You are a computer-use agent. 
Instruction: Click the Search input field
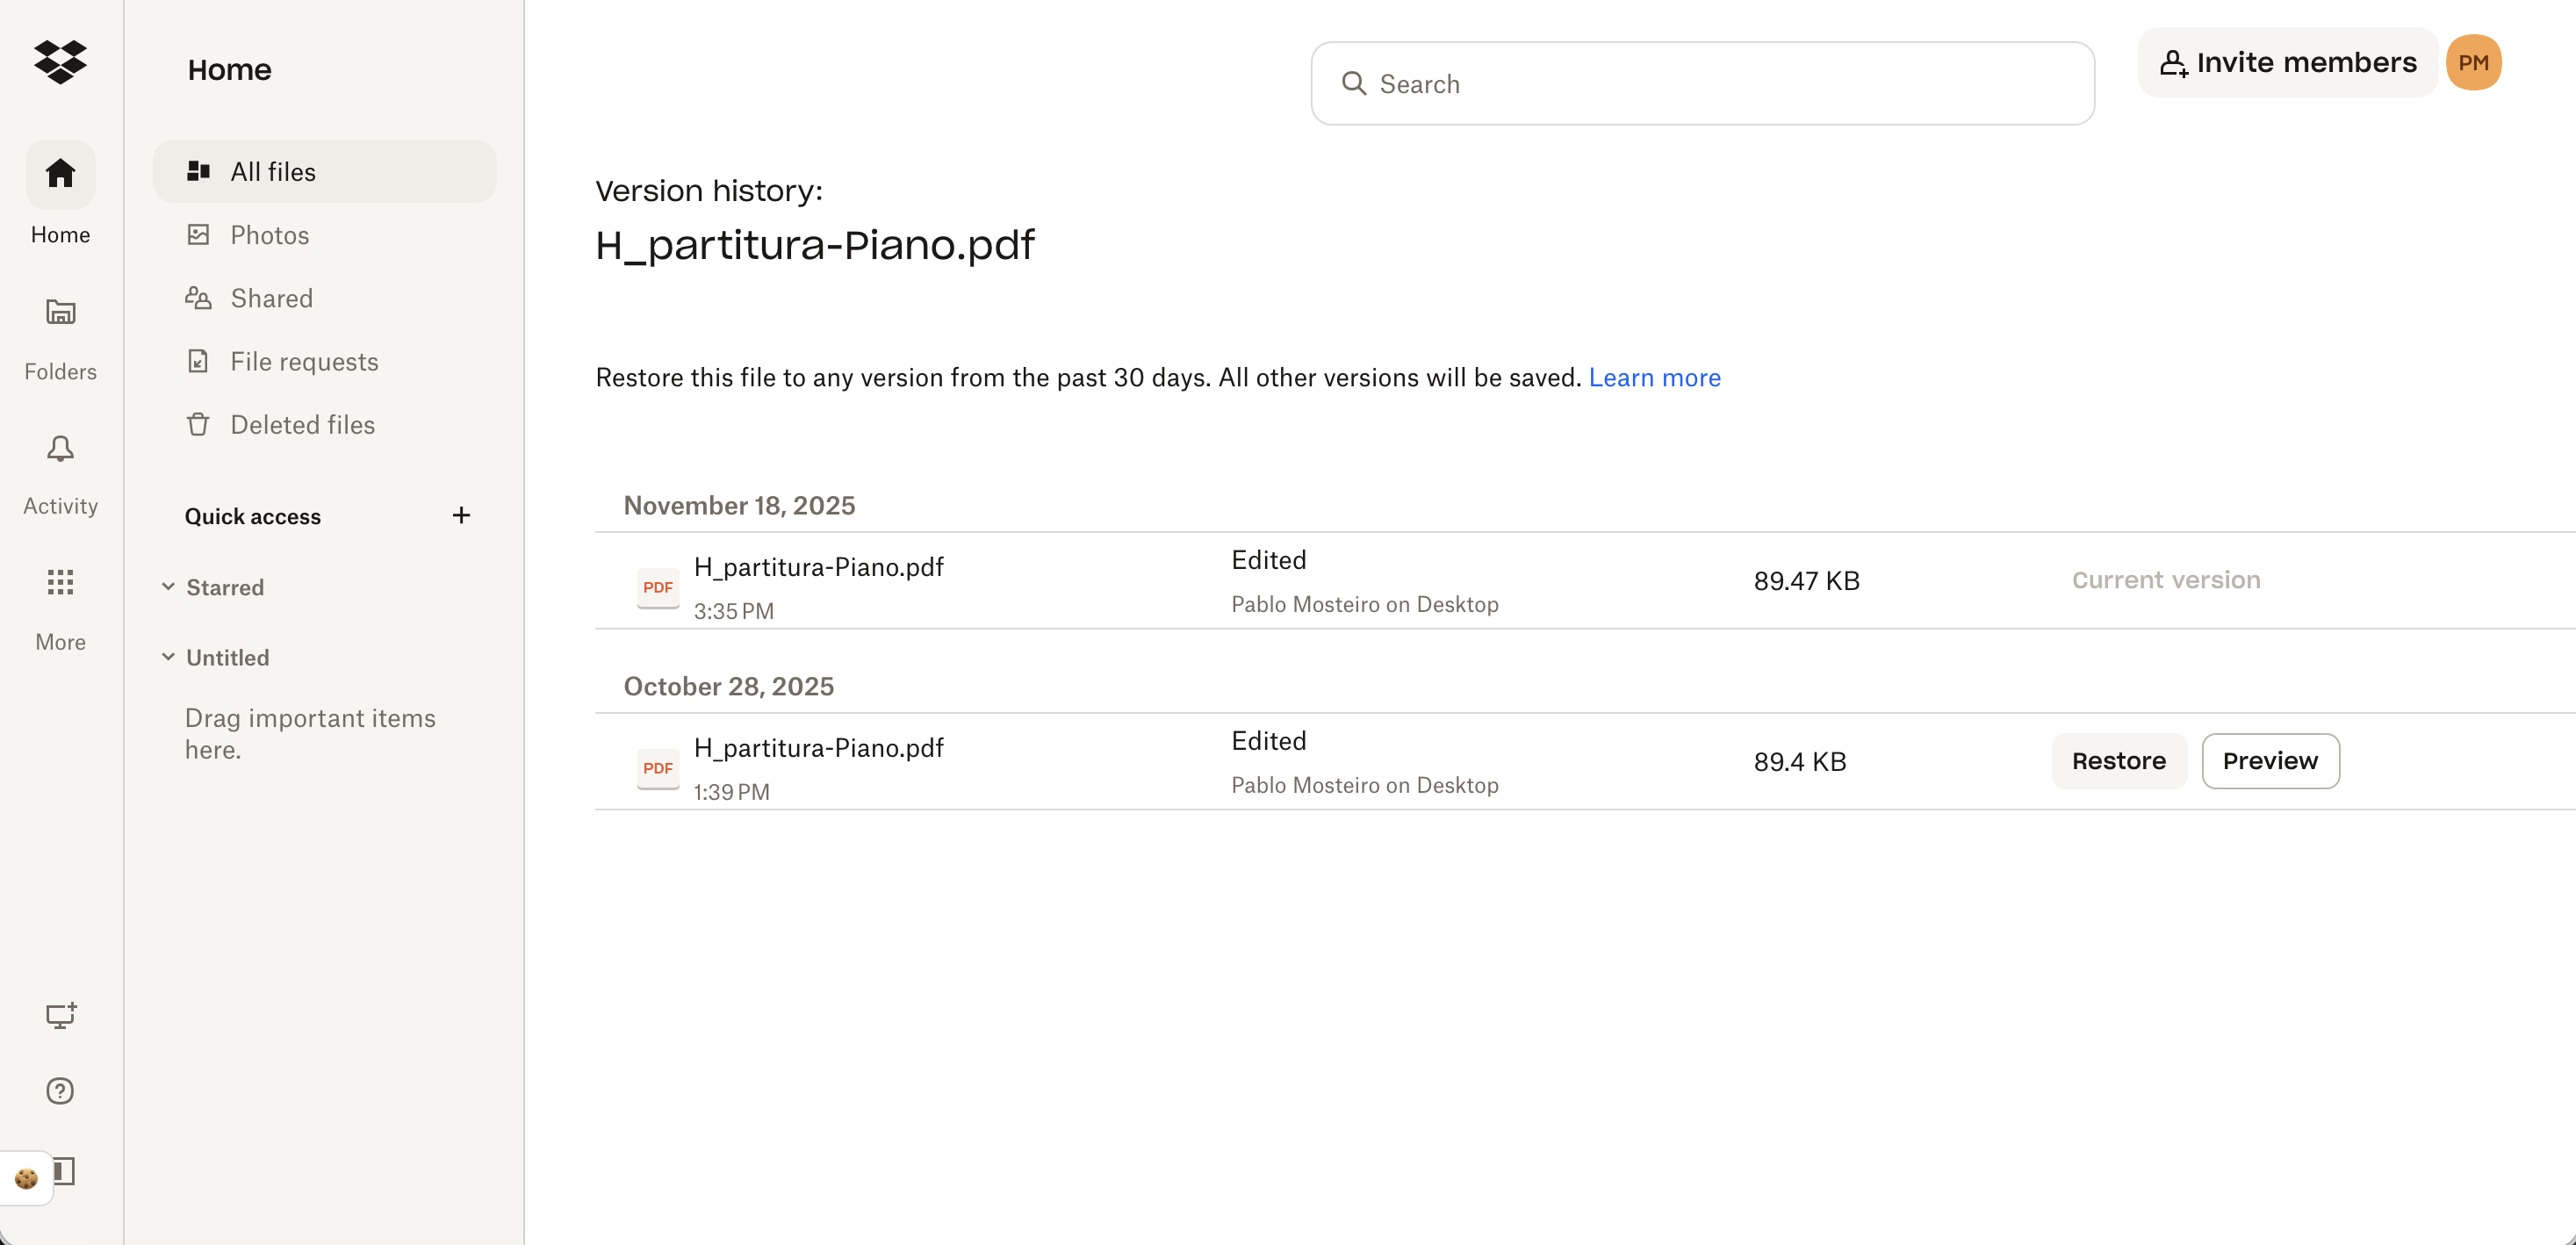click(1702, 84)
